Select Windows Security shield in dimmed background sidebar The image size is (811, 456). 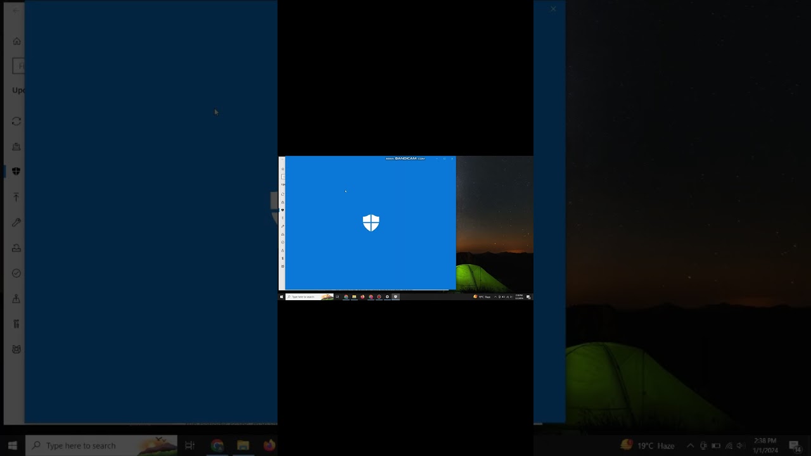[16, 172]
